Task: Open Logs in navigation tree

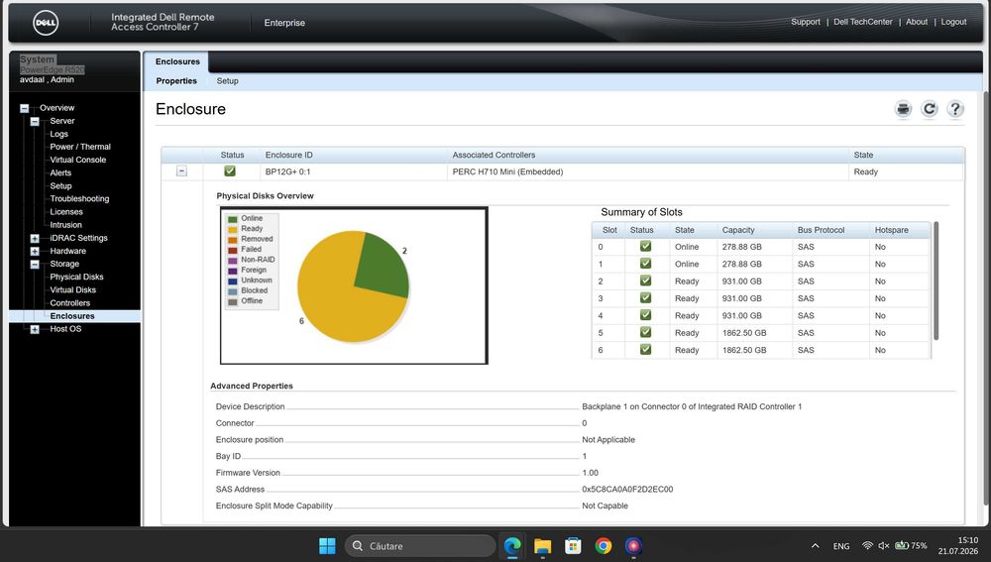Action: pyautogui.click(x=58, y=134)
